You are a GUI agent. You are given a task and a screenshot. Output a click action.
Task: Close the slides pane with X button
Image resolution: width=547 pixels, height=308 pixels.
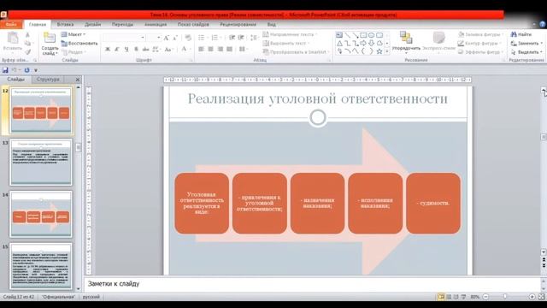[x=78, y=80]
